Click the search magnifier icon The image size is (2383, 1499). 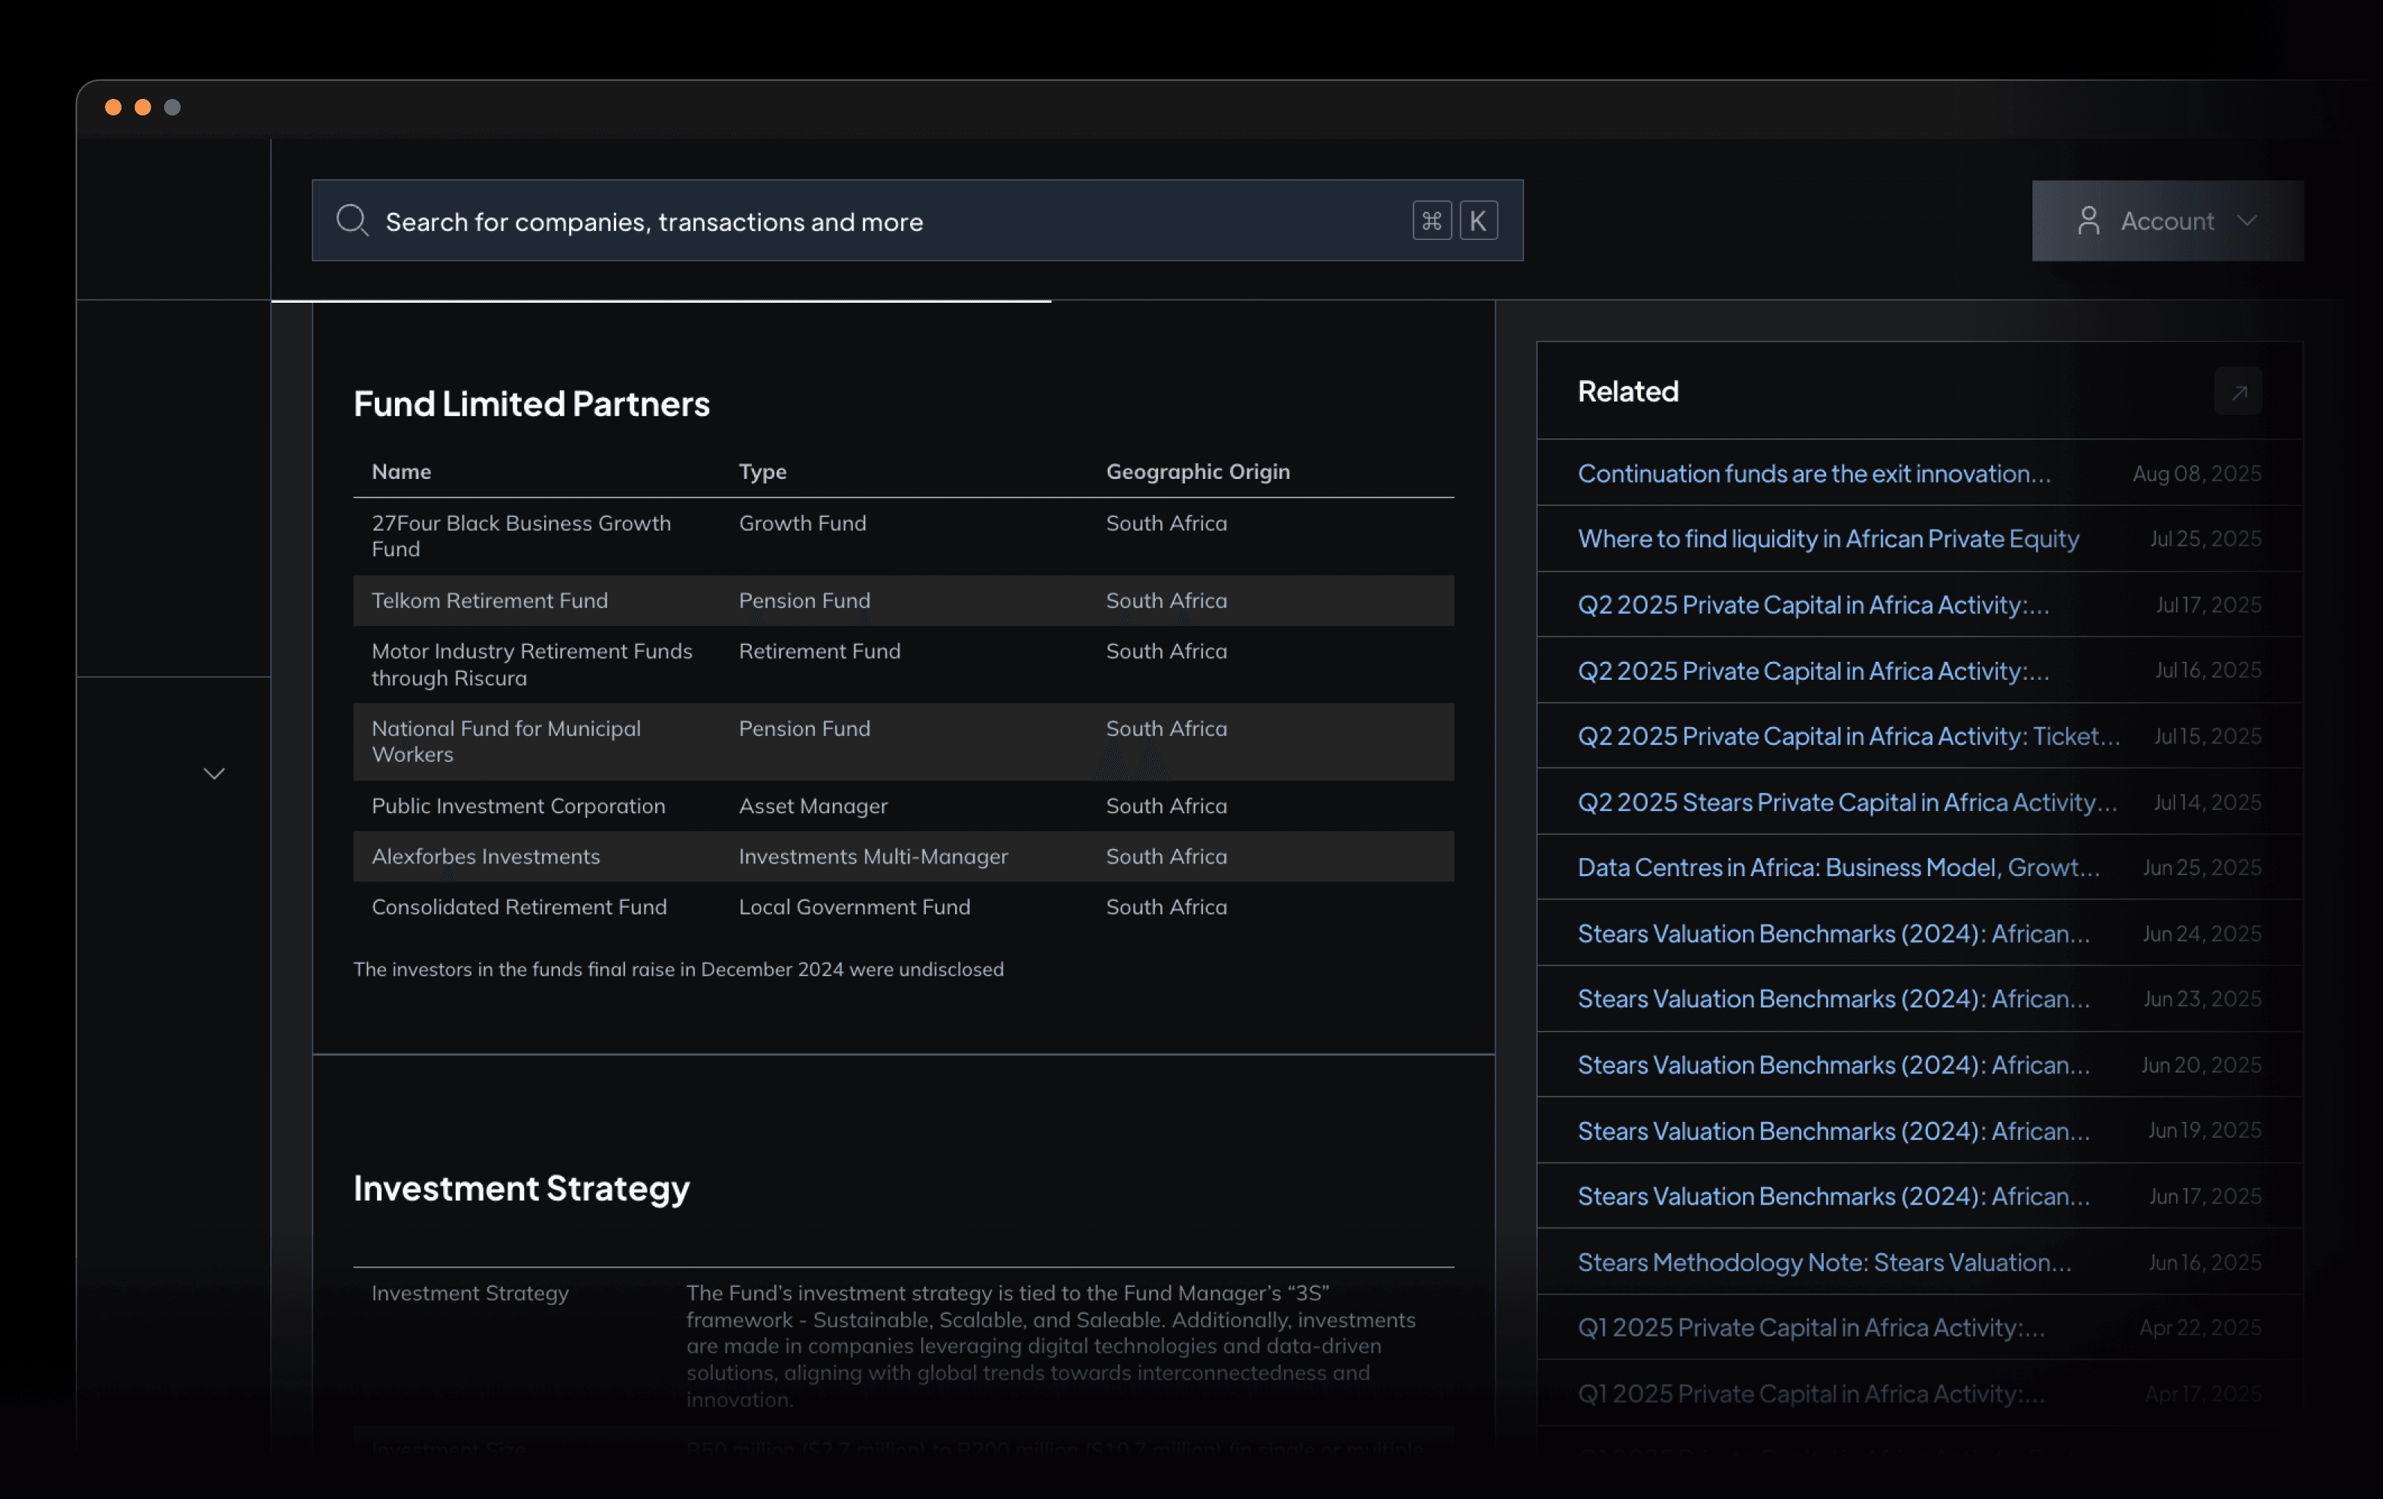[x=352, y=220]
